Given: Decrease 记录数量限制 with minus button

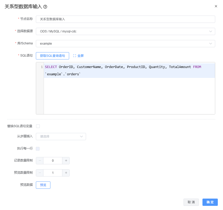Looking at the screenshot, I should [x=40, y=161].
